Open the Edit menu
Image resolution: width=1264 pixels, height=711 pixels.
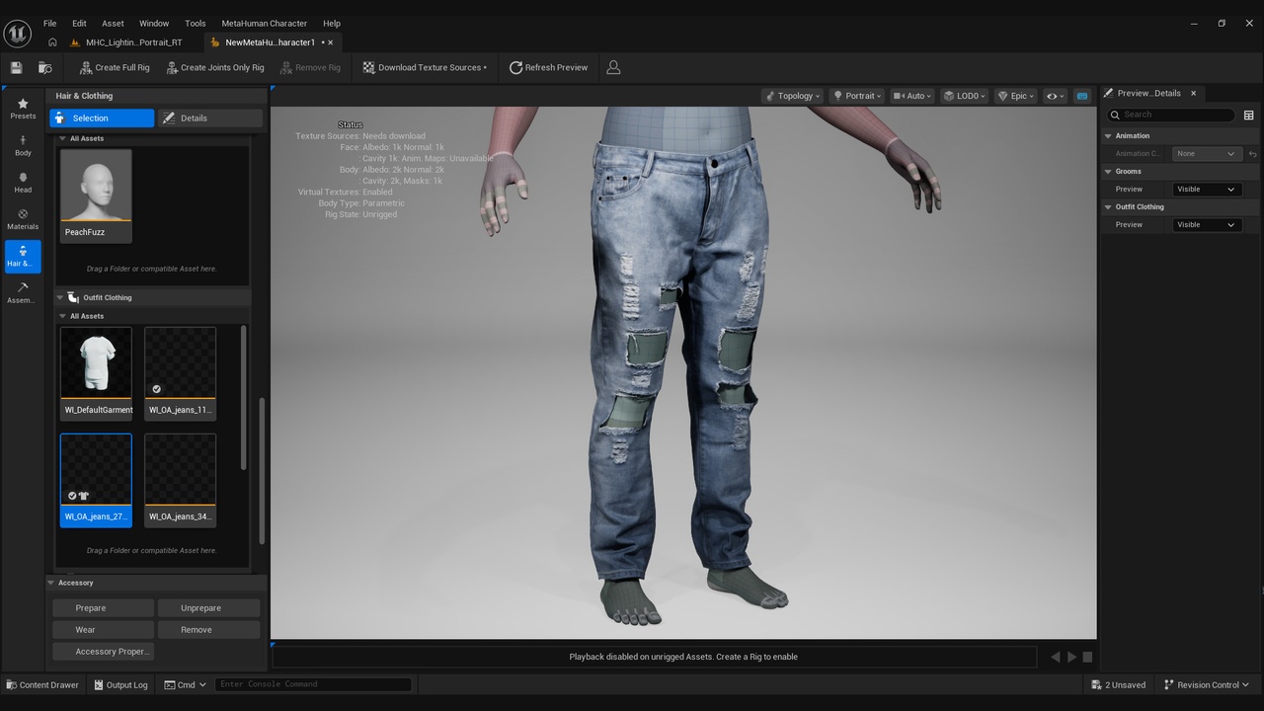[79, 23]
